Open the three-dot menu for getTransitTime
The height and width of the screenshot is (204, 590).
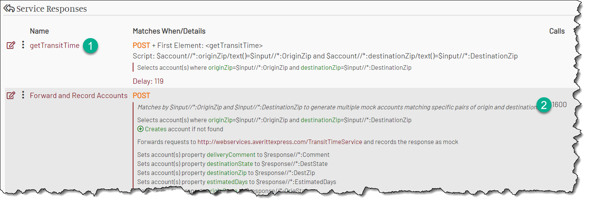coord(23,45)
